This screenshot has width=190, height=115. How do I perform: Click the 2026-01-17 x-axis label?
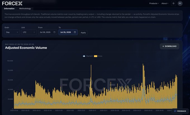tap(92, 111)
